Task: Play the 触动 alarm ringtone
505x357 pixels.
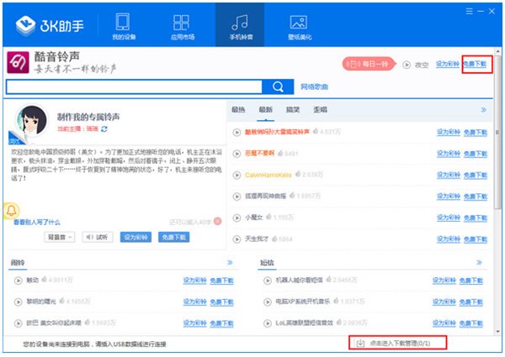Action: pos(18,281)
